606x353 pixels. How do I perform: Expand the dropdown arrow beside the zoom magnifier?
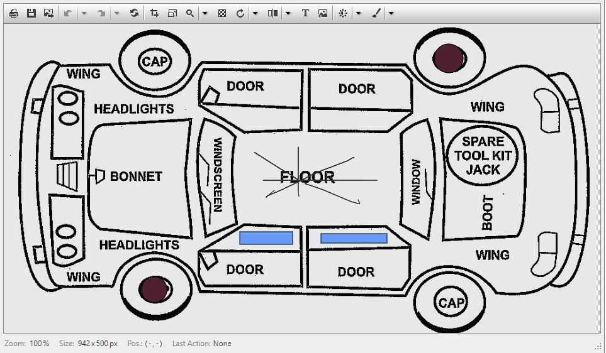(x=205, y=13)
